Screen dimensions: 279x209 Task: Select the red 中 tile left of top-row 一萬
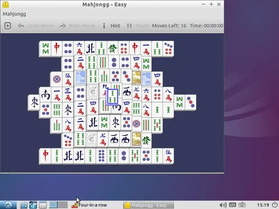coord(135,48)
